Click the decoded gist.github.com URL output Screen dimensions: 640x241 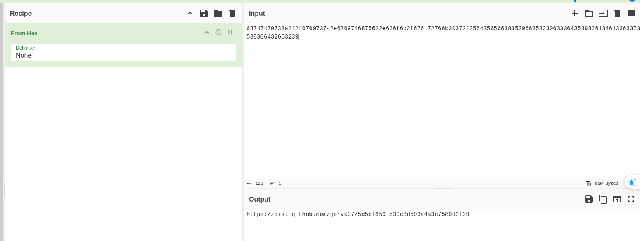358,214
